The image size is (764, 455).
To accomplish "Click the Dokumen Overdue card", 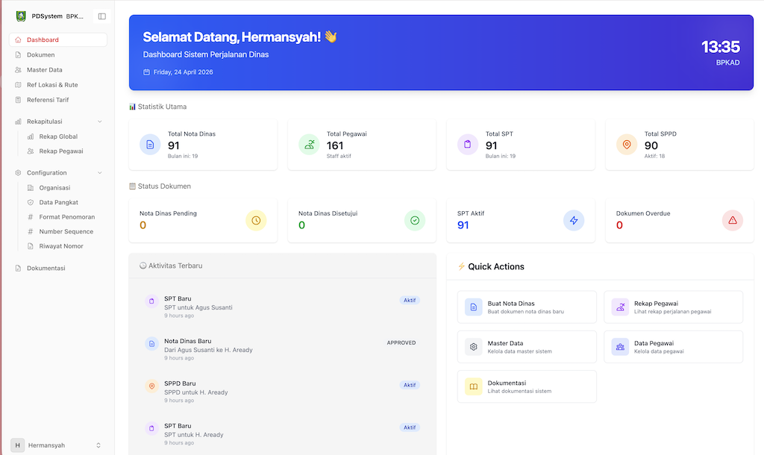I will [680, 221].
